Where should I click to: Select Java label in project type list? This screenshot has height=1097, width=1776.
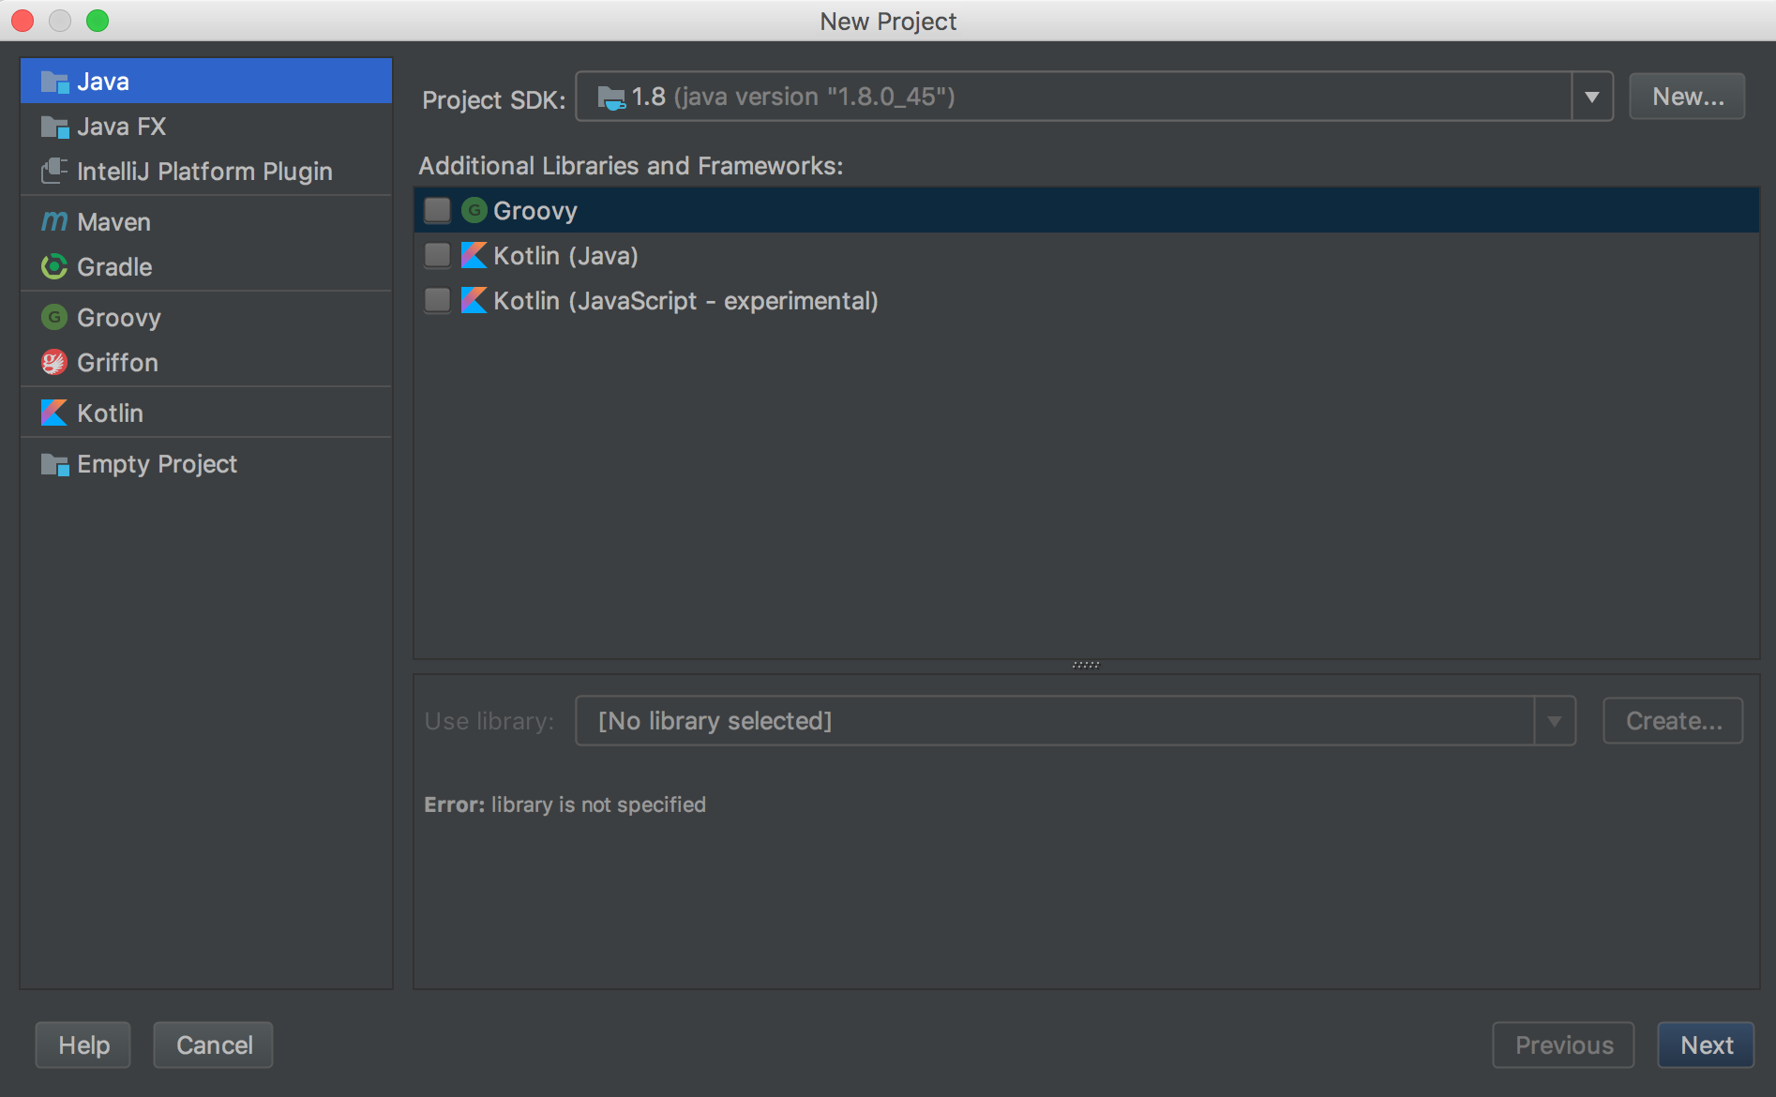[x=103, y=82]
